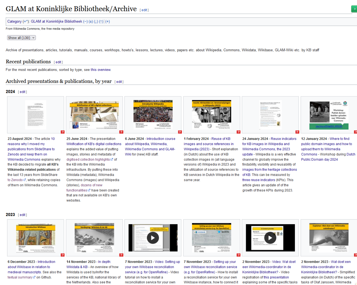The width and height of the screenshot is (357, 285).
Task: Click red question mark on Verdieping Wikidata thumbnail
Action: 121,255
